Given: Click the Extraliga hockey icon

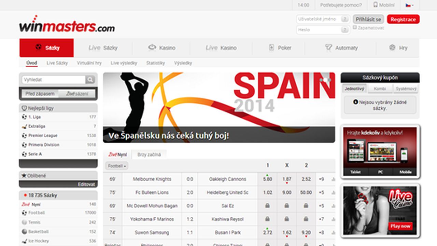Looking at the screenshot, I should tap(24, 126).
